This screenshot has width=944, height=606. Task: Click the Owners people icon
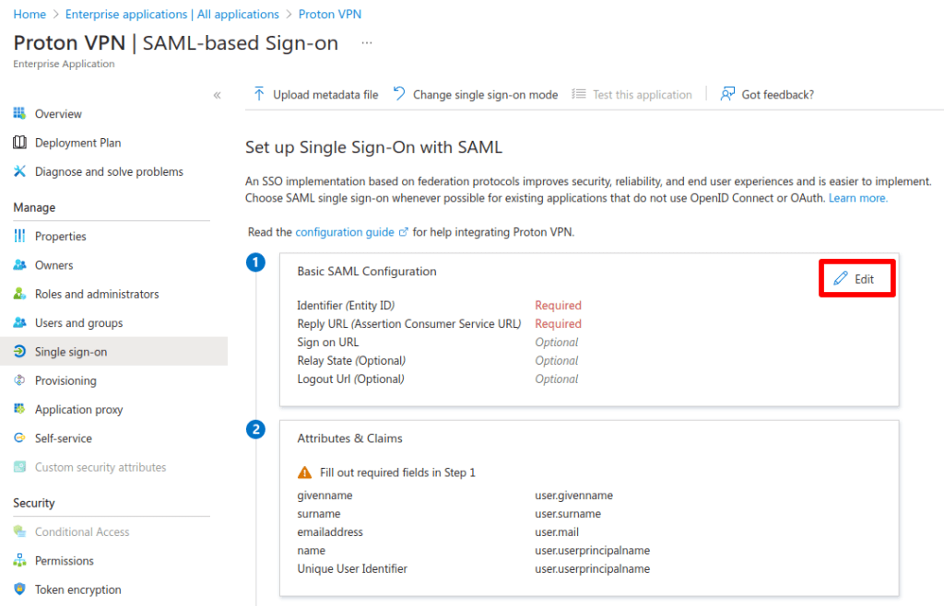[20, 265]
